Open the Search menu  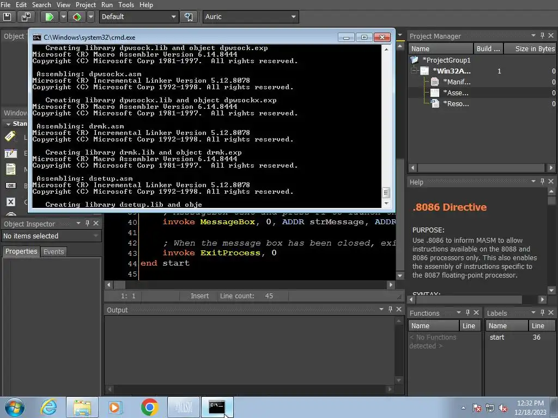(41, 4)
